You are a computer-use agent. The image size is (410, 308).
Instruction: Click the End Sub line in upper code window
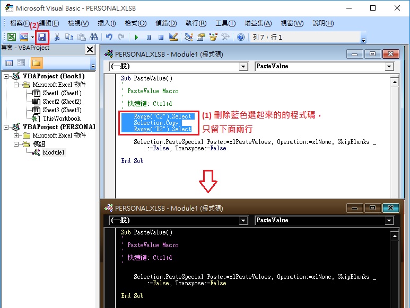(x=132, y=161)
